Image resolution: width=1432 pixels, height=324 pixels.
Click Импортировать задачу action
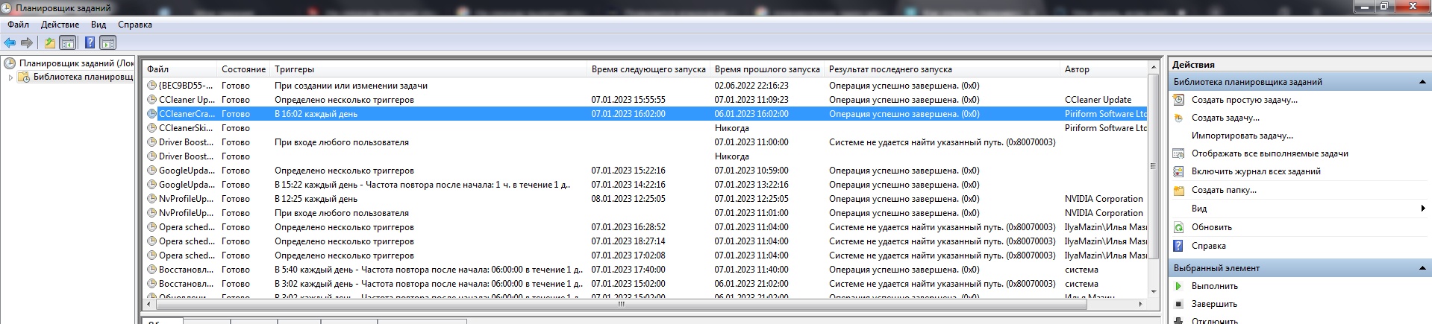1242,136
